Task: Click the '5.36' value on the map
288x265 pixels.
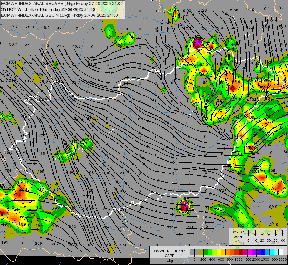Action: pos(234,10)
